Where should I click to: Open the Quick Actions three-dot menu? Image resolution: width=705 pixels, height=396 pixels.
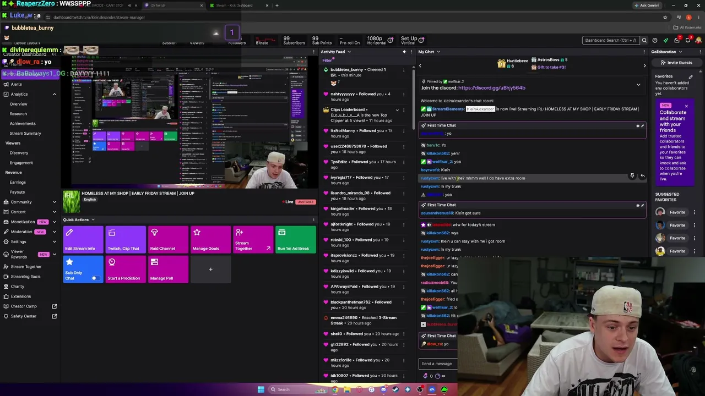pos(314,219)
